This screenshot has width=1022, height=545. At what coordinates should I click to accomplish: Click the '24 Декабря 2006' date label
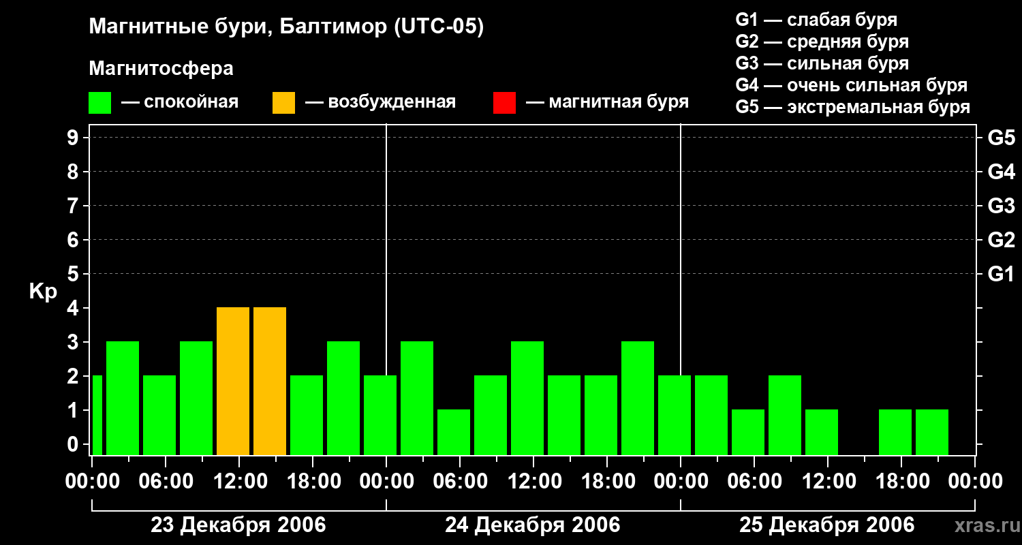point(533,525)
